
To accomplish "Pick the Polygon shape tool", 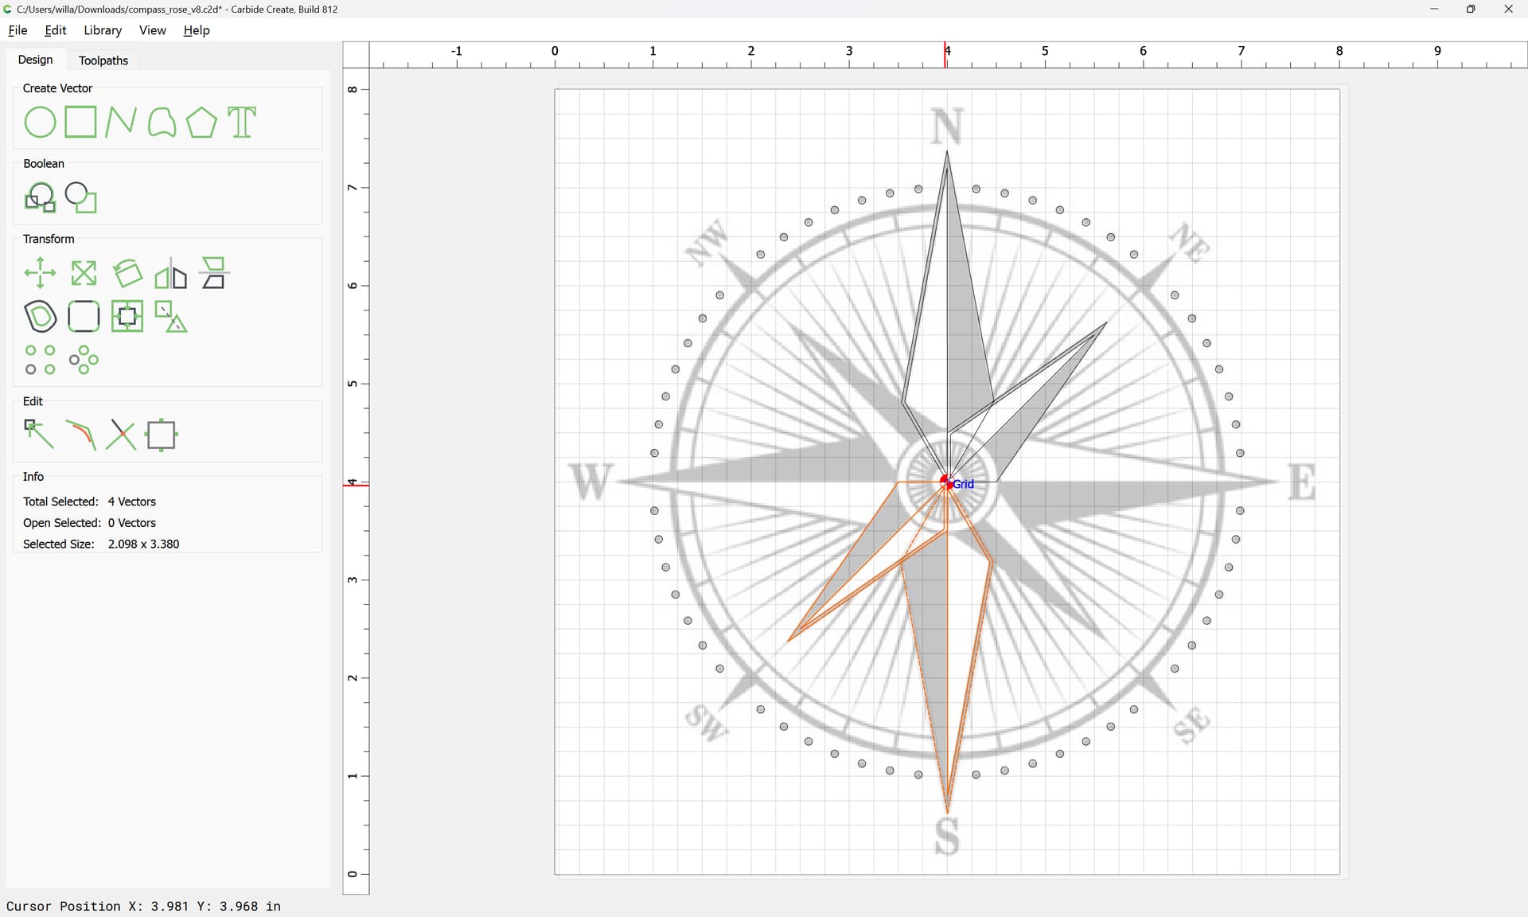I will pos(201,123).
